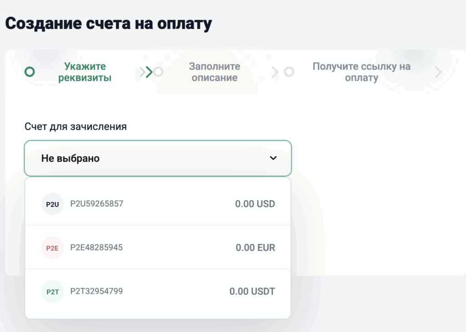Pick account P2T32954799 from the options

point(158,291)
